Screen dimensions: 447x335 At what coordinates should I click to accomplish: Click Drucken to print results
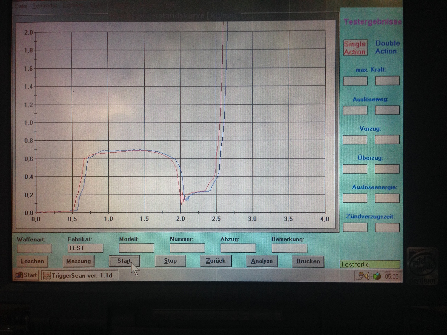point(308,261)
